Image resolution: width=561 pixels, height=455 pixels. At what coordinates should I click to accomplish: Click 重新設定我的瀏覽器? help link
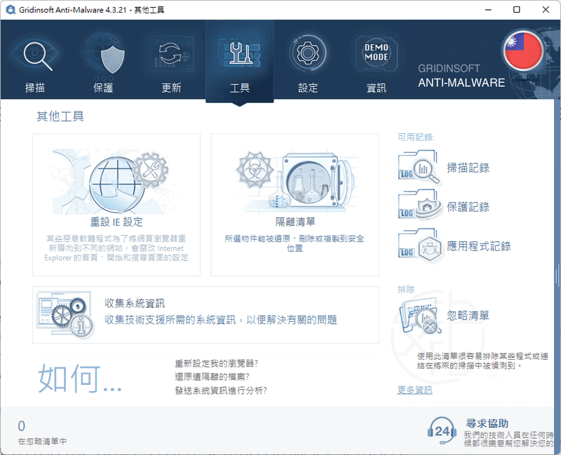[x=217, y=364]
